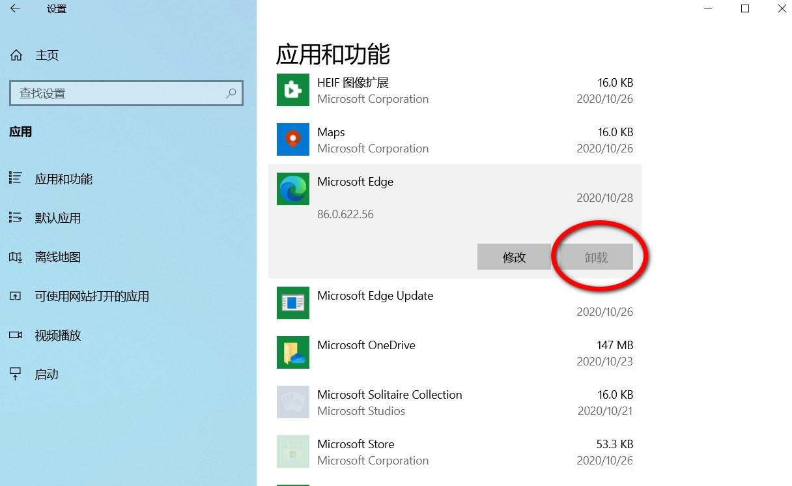Select the Microsoft OneDrive app name
Screen dimensions: 792x486
click(x=366, y=345)
